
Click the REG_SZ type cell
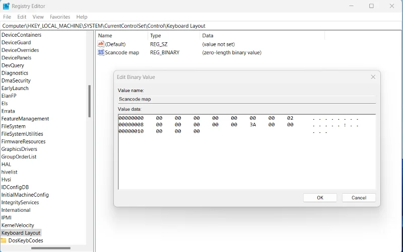point(159,44)
